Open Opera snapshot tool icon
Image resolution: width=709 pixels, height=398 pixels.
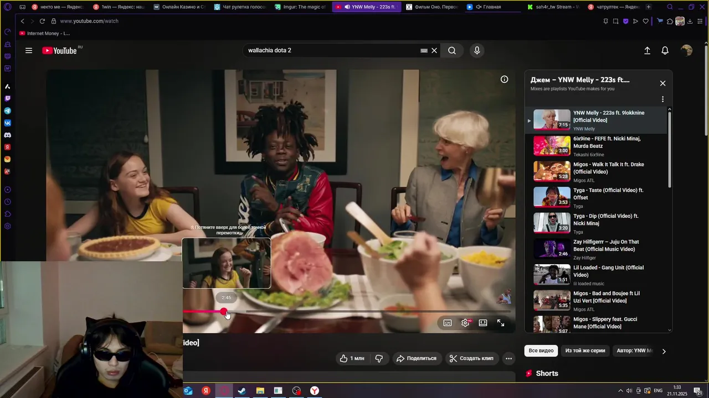pyautogui.click(x=615, y=21)
